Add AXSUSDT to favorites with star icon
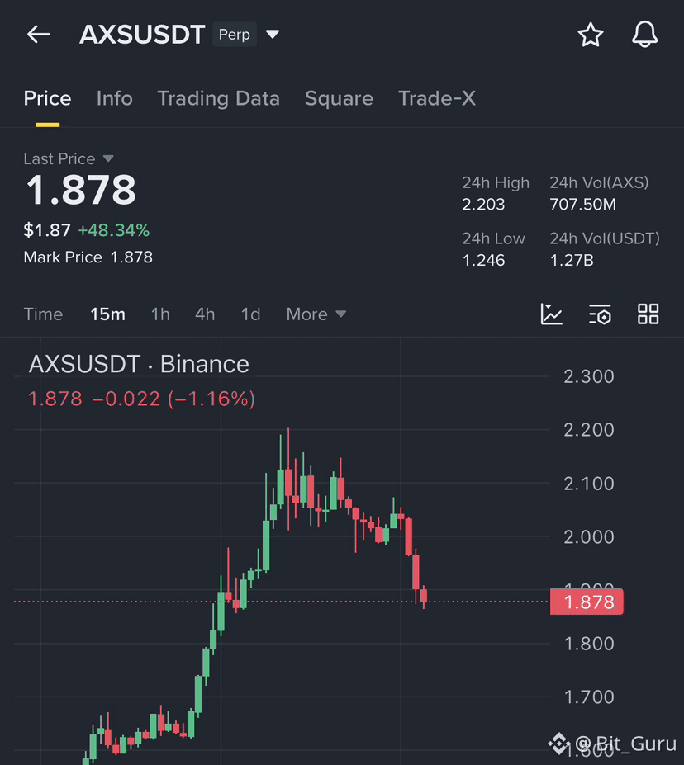This screenshot has width=684, height=765. 591,35
